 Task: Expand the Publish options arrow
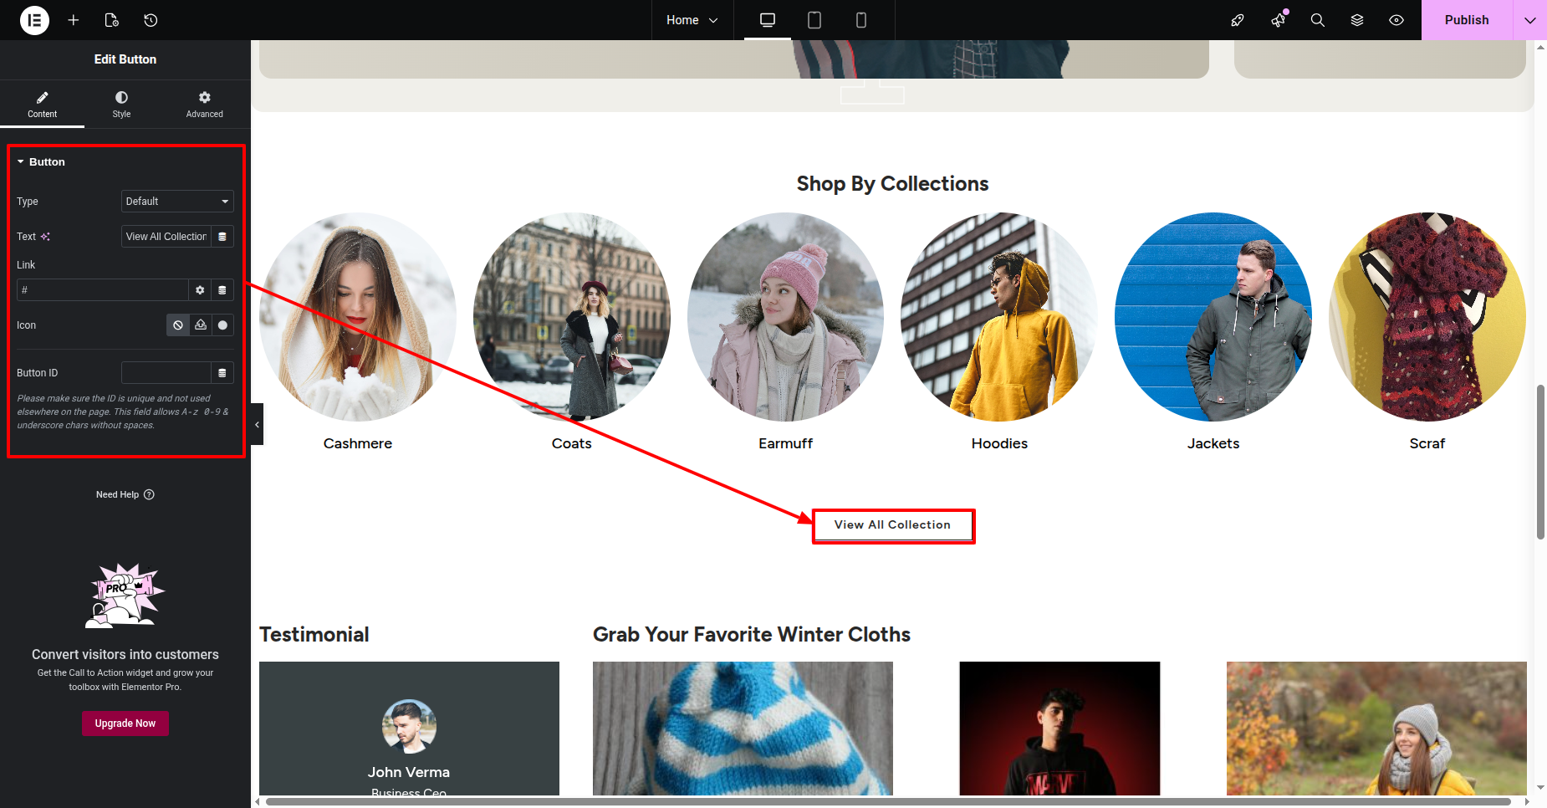[1529, 20]
